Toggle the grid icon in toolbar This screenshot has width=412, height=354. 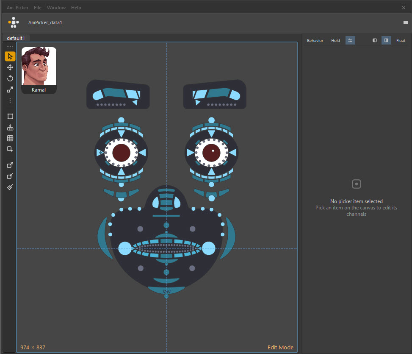pos(10,138)
